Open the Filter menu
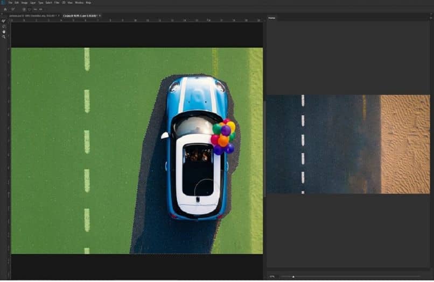This screenshot has width=434, height=282. pyautogui.click(x=57, y=3)
